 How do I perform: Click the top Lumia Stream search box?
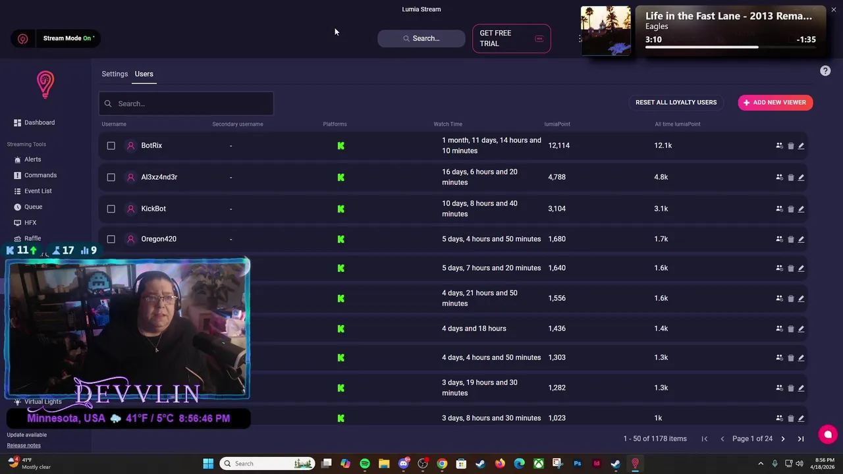(421, 38)
